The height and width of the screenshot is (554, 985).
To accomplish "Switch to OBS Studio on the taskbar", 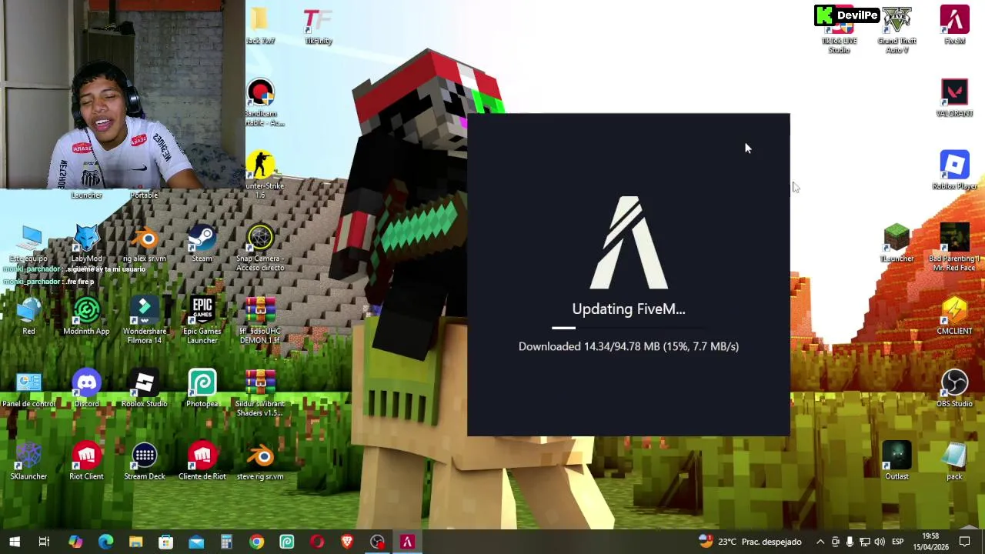I will 377,542.
